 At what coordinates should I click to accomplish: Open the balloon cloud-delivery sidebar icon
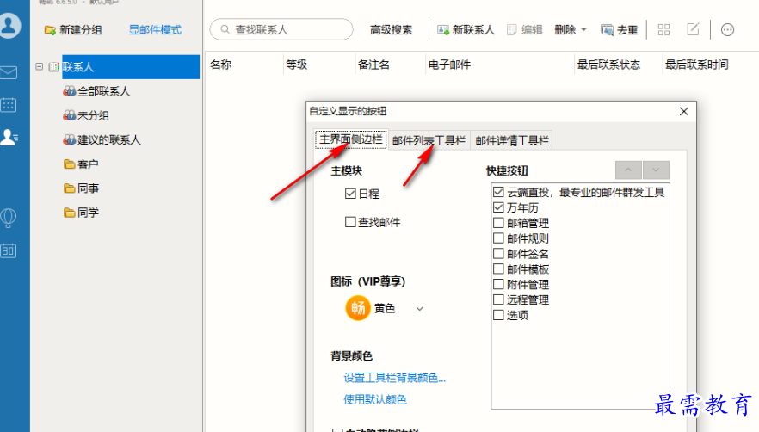point(9,218)
